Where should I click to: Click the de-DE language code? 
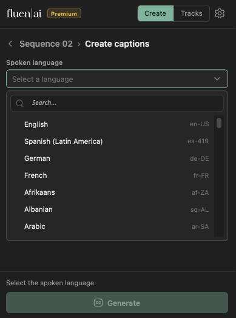coord(200,158)
